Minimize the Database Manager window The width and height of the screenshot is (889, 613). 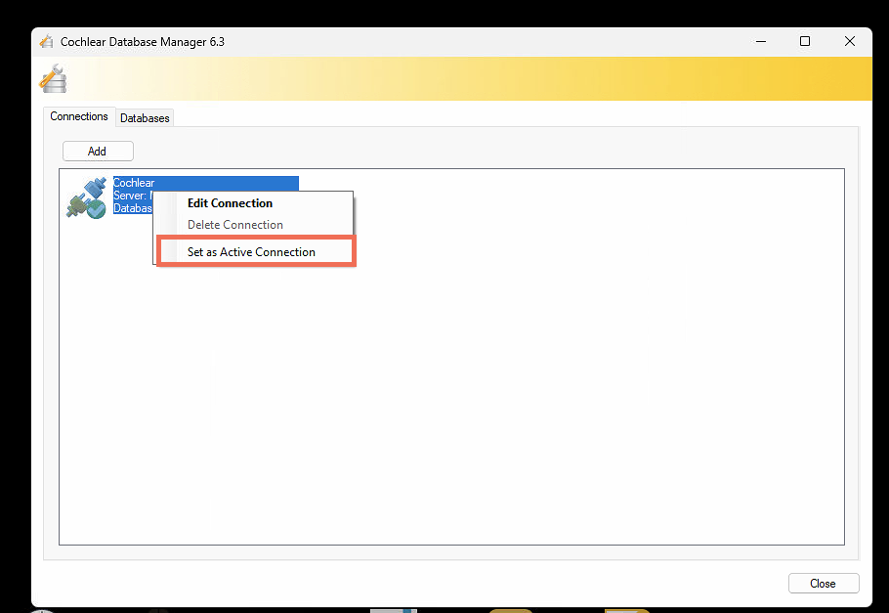[760, 42]
